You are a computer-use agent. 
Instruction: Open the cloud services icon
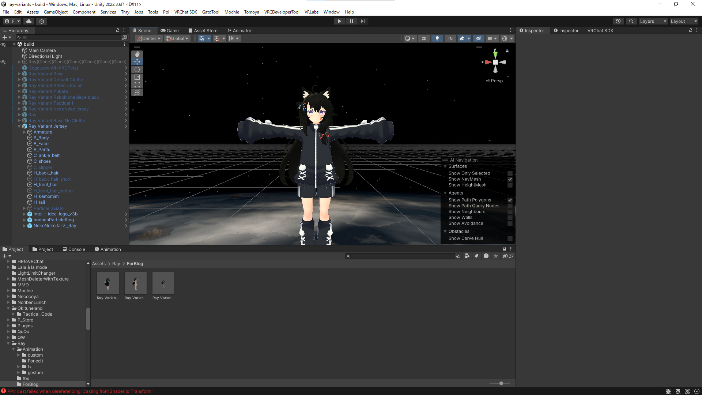(x=29, y=21)
